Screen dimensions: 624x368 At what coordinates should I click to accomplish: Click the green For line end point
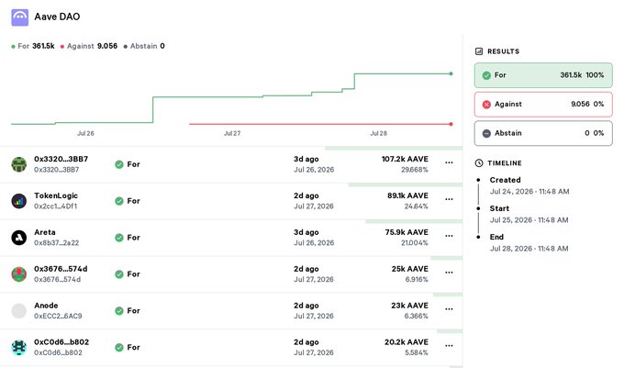pyautogui.click(x=451, y=73)
